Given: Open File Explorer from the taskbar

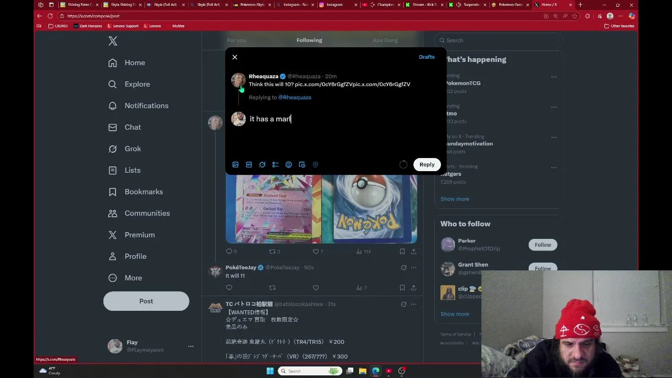Looking at the screenshot, I should coord(362,371).
